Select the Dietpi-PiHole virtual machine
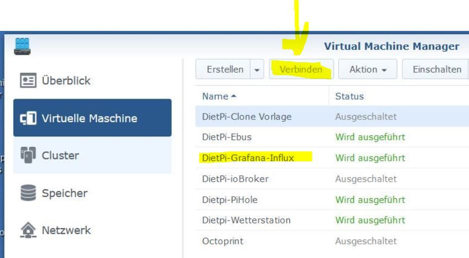The width and height of the screenshot is (469, 258). tap(332, 199)
